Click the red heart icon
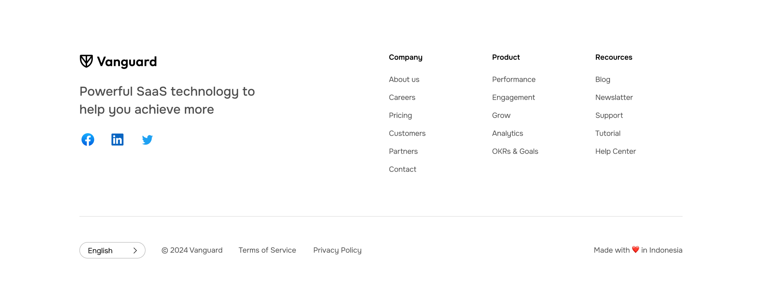This screenshot has height=284, width=762. click(635, 249)
